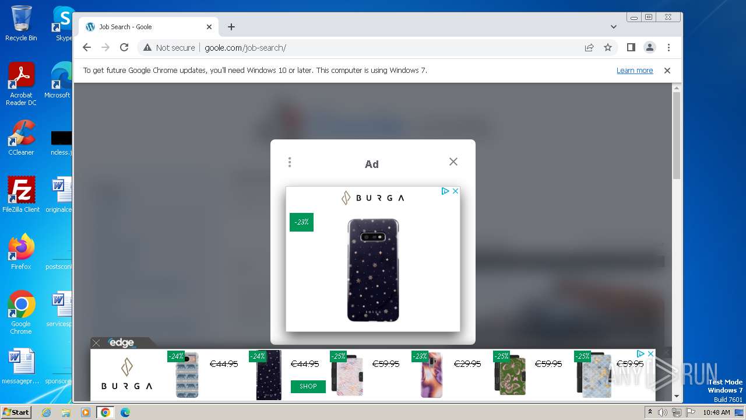Launch Firefox from the desktop
The width and height of the screenshot is (746, 420).
click(21, 252)
